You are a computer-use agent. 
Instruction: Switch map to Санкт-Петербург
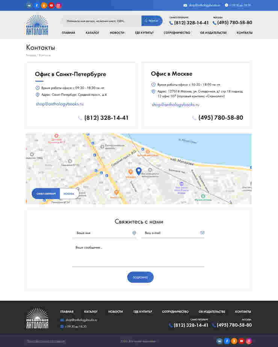click(46, 194)
